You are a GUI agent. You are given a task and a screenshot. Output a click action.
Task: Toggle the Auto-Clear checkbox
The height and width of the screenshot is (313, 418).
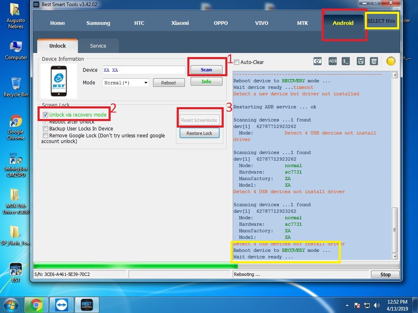click(x=236, y=62)
